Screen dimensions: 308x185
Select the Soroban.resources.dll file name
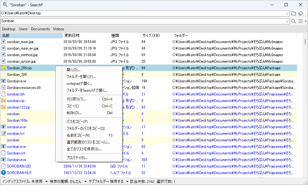[24, 88]
